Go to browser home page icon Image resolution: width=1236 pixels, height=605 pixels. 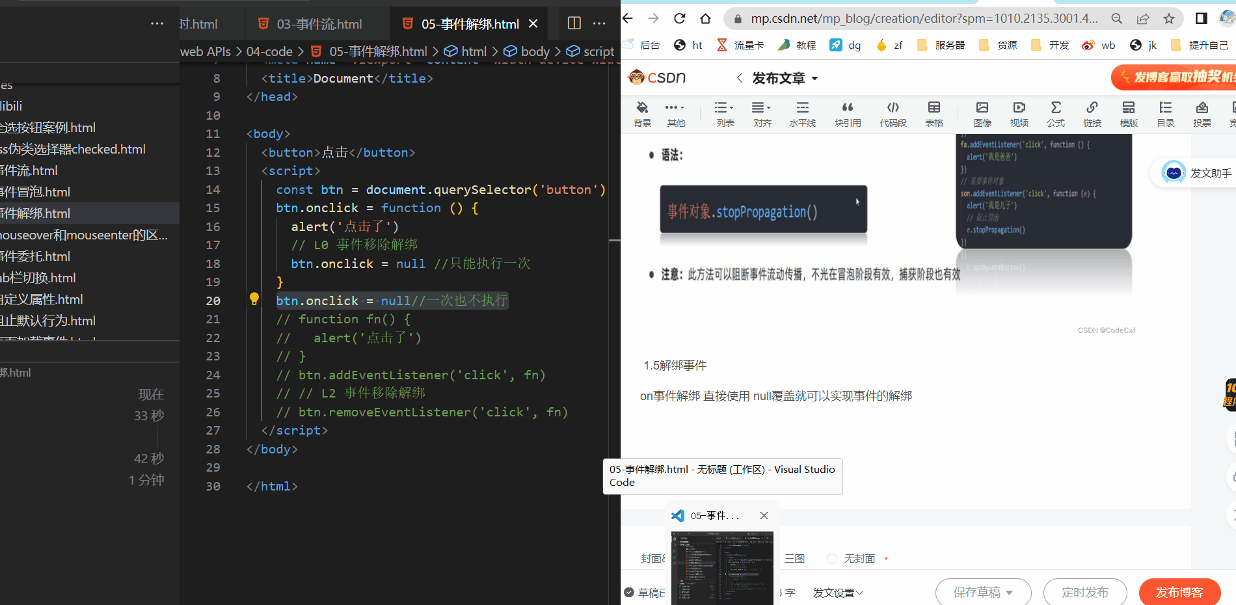706,18
